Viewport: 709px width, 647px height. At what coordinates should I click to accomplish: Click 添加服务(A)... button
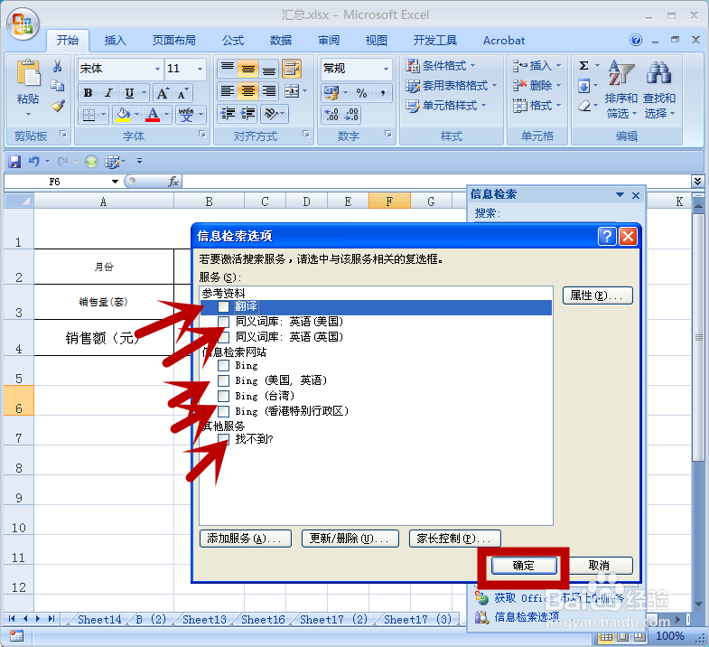[245, 539]
